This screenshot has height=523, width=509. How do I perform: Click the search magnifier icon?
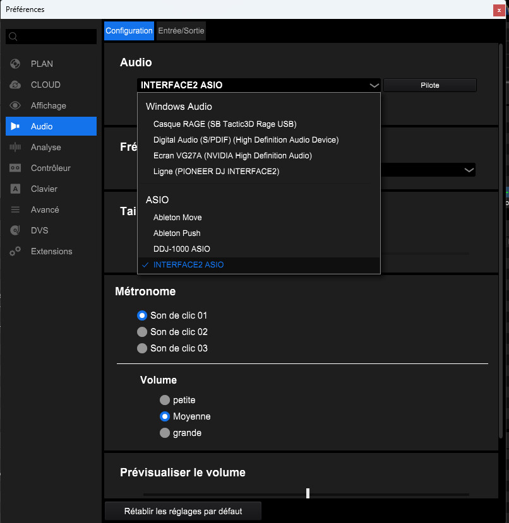13,37
